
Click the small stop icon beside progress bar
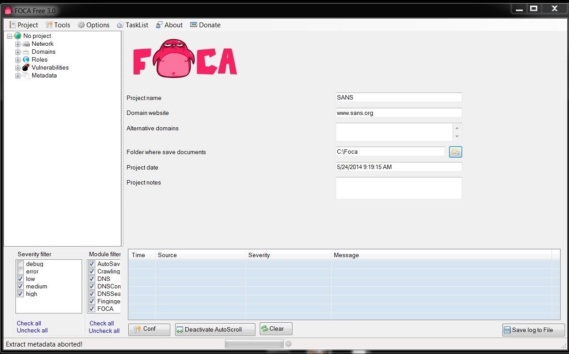coord(288,344)
